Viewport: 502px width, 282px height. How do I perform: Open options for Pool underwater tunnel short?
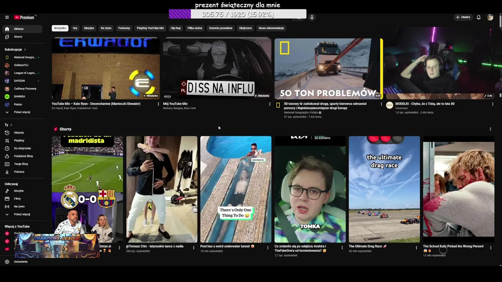268,248
